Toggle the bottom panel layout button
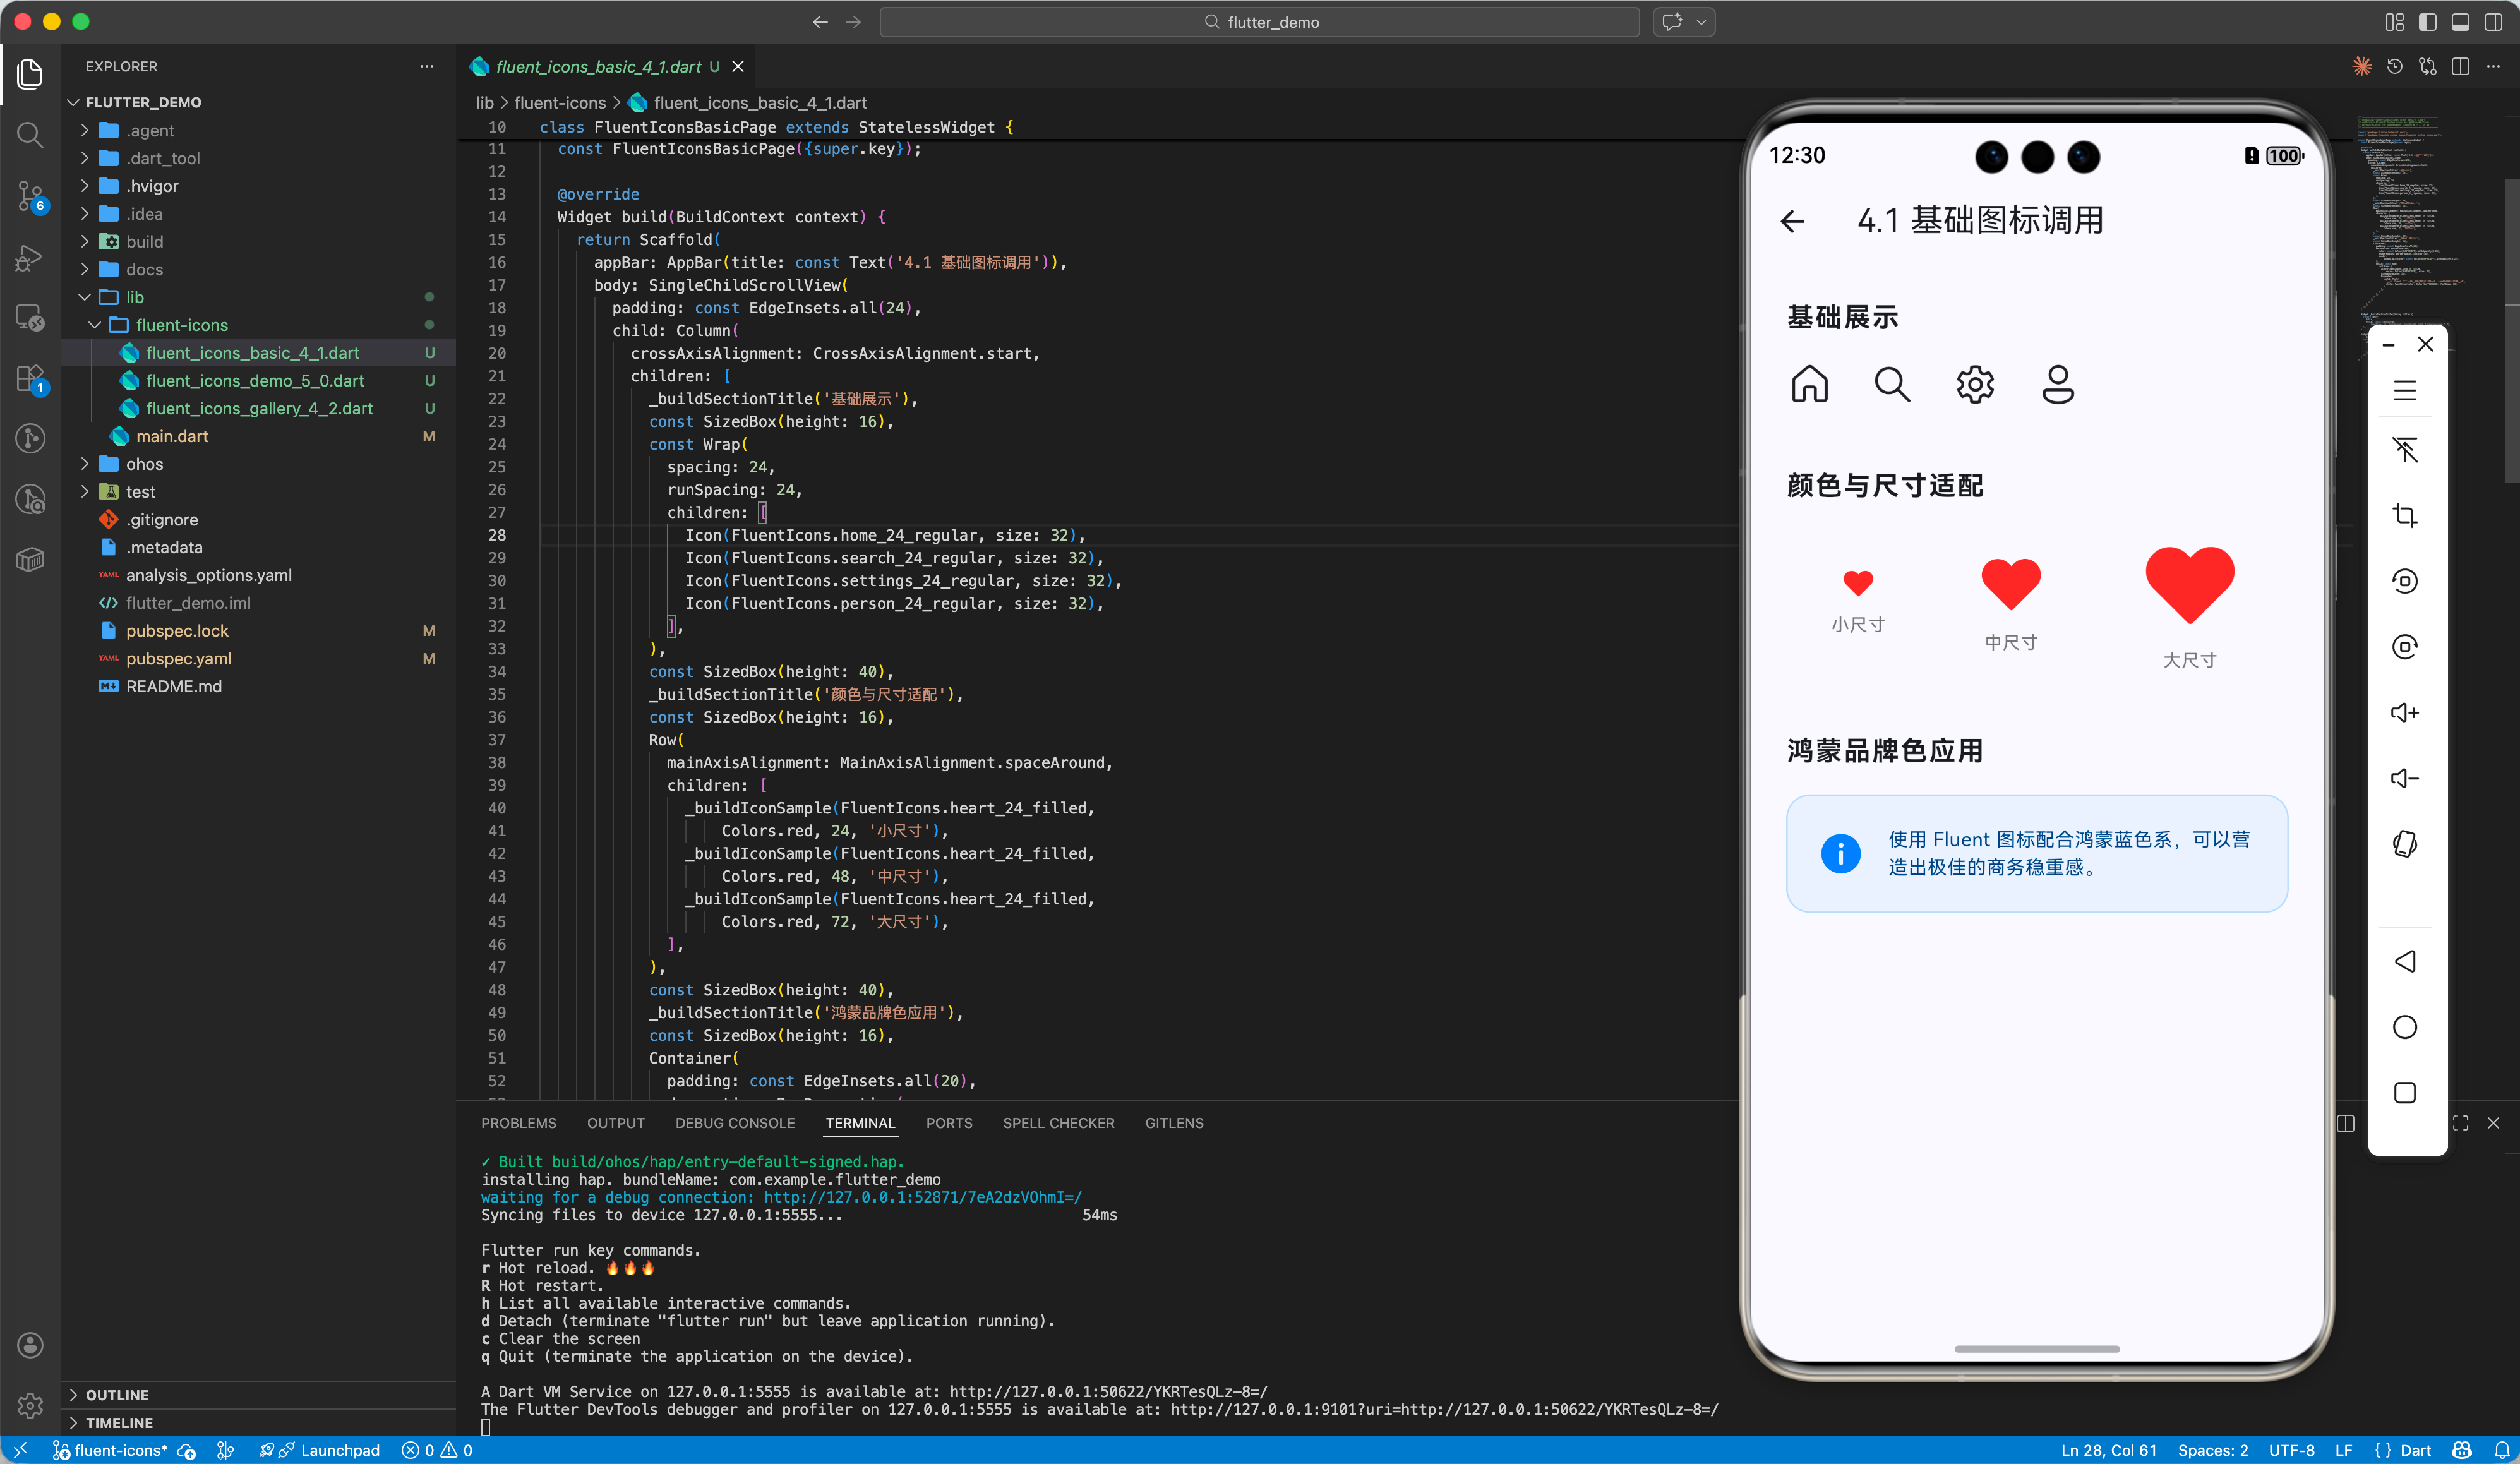This screenshot has width=2520, height=1464. [x=2460, y=22]
